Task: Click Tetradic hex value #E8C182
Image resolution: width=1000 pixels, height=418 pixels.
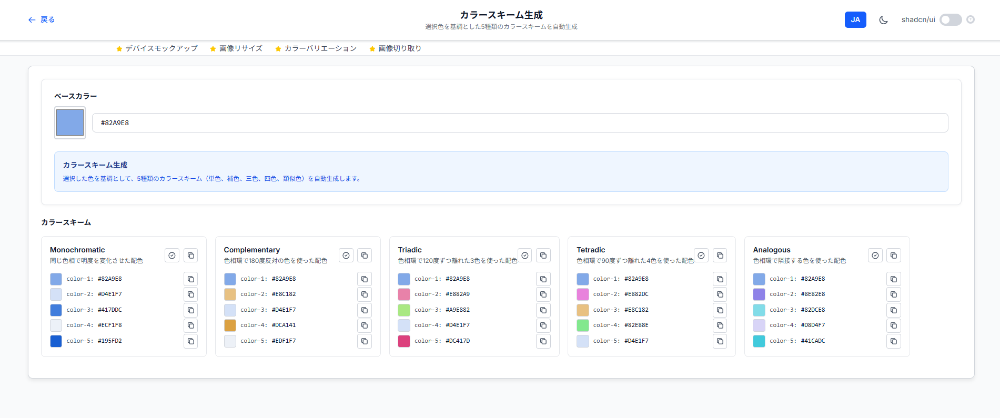Action: click(x=637, y=310)
